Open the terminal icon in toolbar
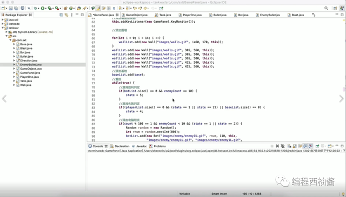This screenshot has width=346, height=197. click(x=23, y=8)
